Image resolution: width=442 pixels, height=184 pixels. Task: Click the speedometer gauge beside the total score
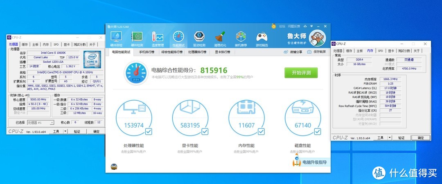[x=136, y=73]
